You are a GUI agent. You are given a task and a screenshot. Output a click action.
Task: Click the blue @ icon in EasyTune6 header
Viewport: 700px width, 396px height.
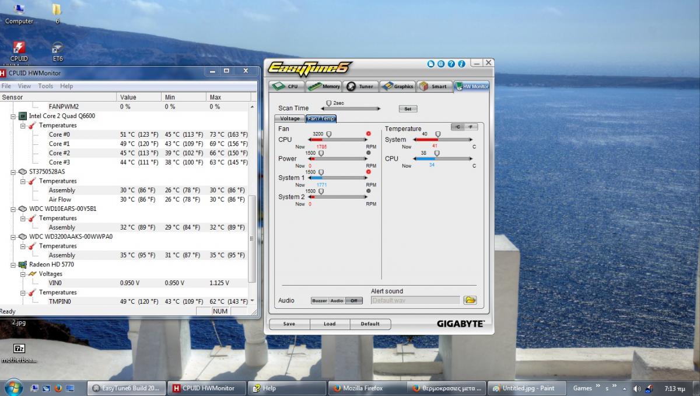(x=441, y=64)
